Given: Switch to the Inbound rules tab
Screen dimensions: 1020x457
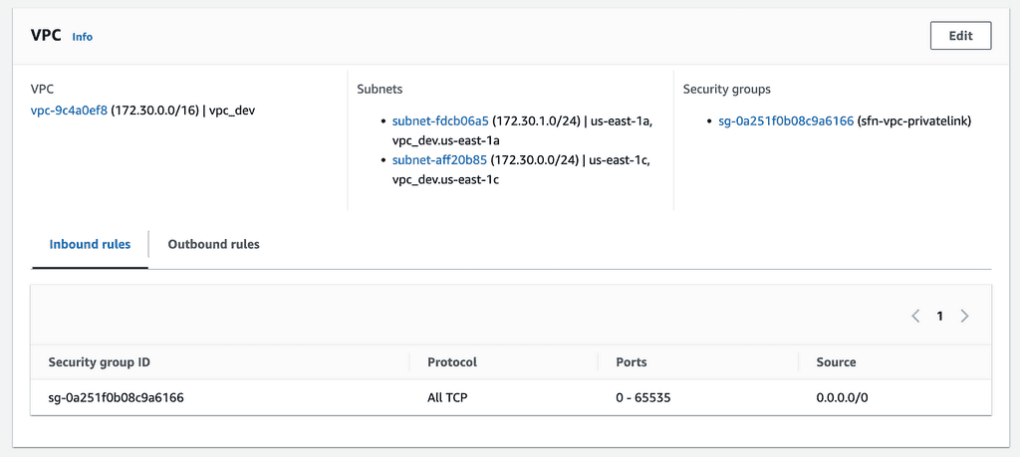Looking at the screenshot, I should click(x=90, y=244).
